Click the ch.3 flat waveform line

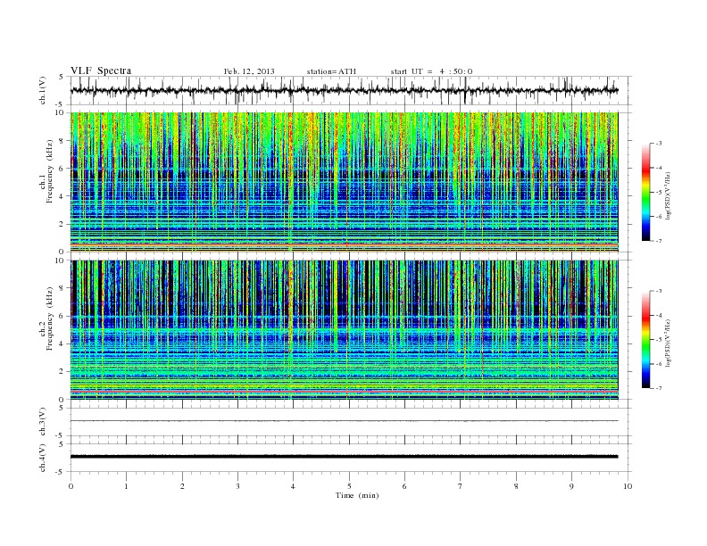coord(344,421)
